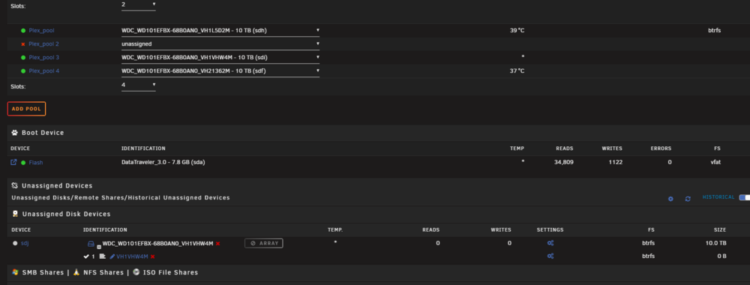Click the Boot Device section heading
Image resolution: width=750 pixels, height=285 pixels.
point(43,133)
